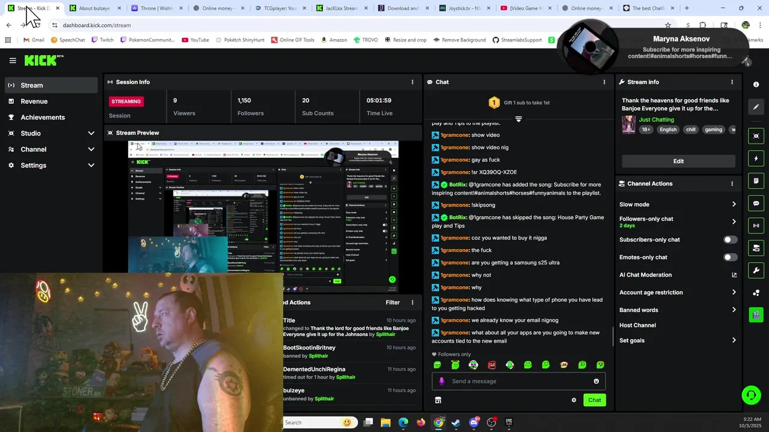Toggle the stream preview panel icon

click(756, 136)
